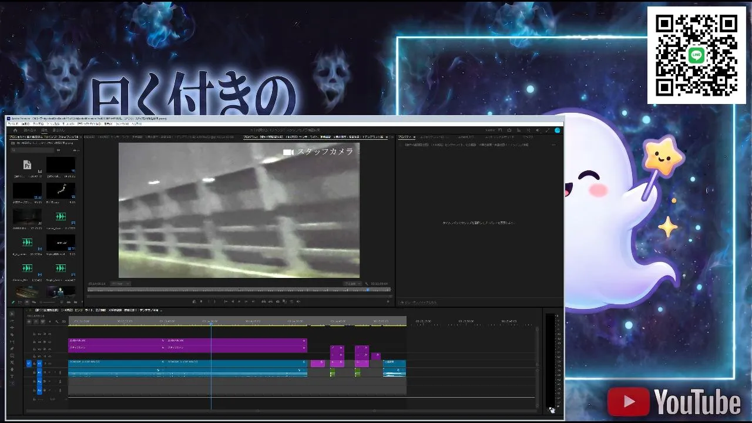The height and width of the screenshot is (423, 752).
Task: Select the Type (T) tool
Action: click(12, 377)
